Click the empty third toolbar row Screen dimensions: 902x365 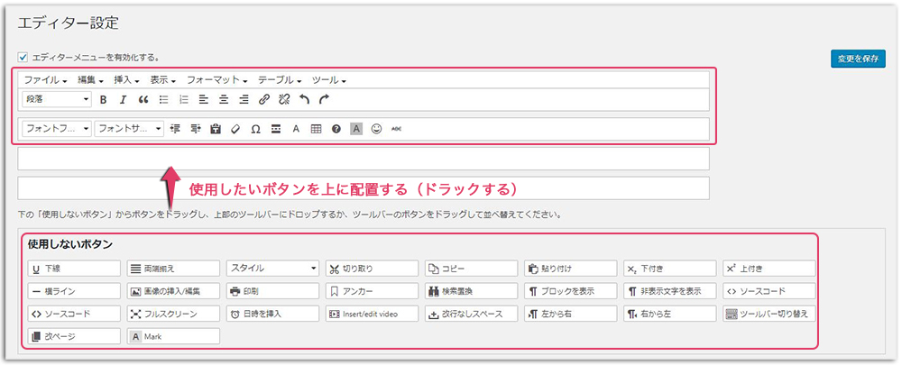coord(364,160)
